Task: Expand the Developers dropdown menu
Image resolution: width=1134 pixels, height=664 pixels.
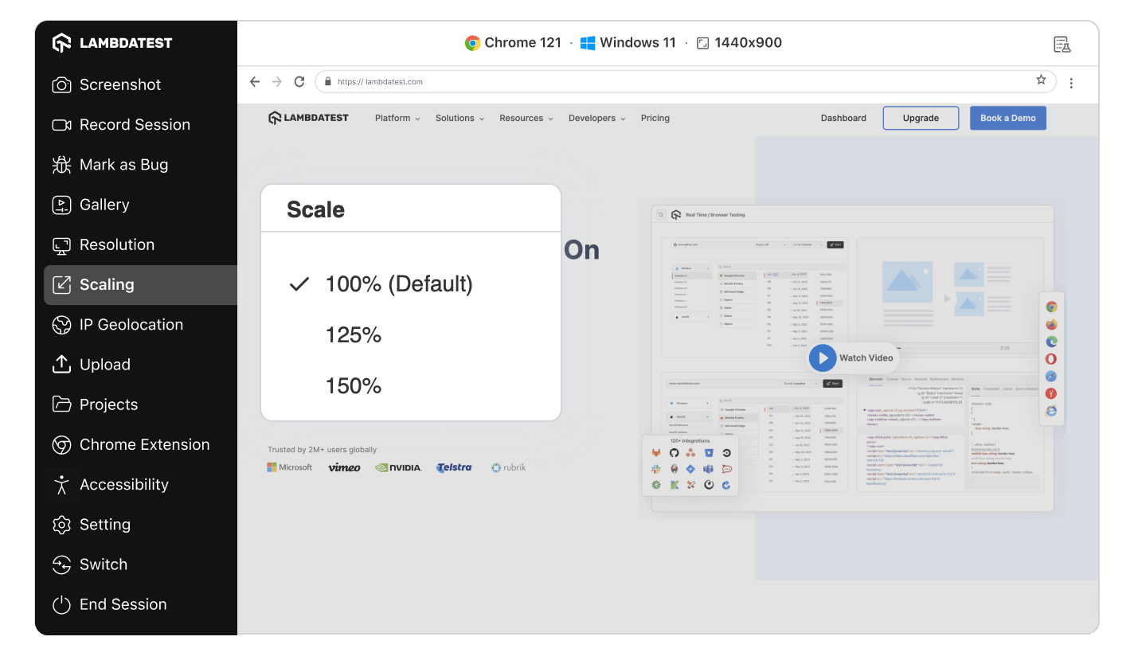Action: click(596, 118)
